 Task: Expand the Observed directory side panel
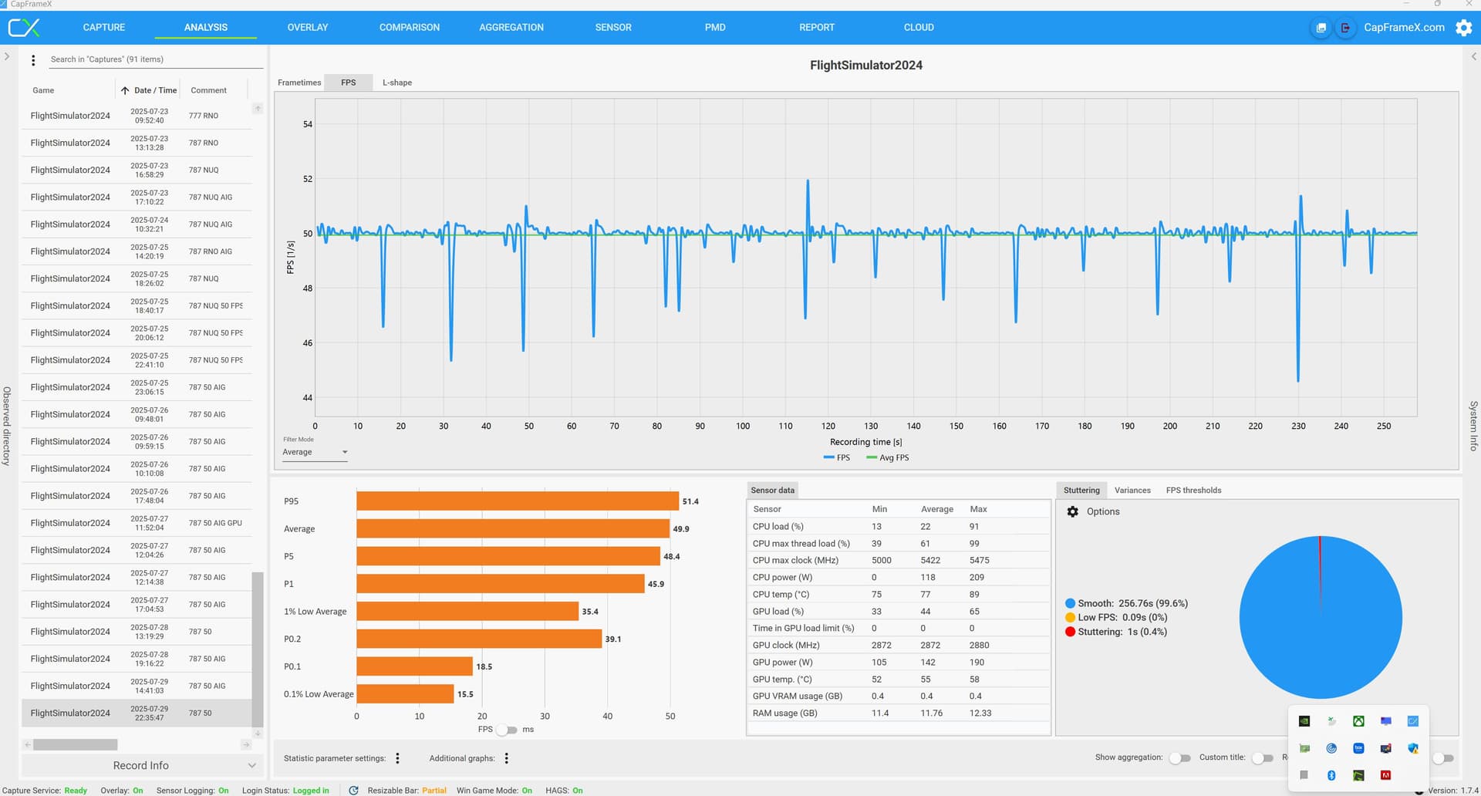[7, 56]
